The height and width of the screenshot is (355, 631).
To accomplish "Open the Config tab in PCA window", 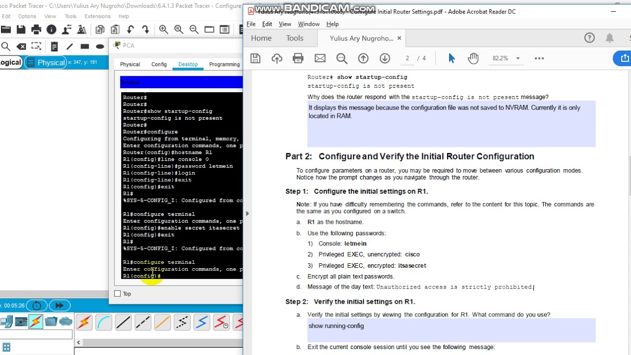I will coord(159,64).
